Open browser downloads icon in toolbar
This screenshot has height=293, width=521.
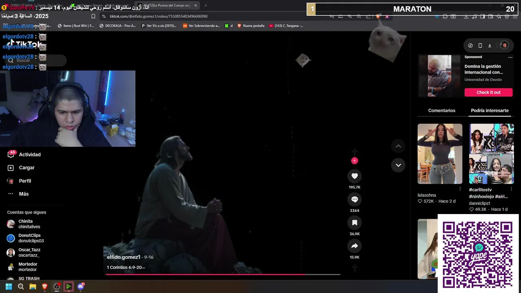pos(466,16)
